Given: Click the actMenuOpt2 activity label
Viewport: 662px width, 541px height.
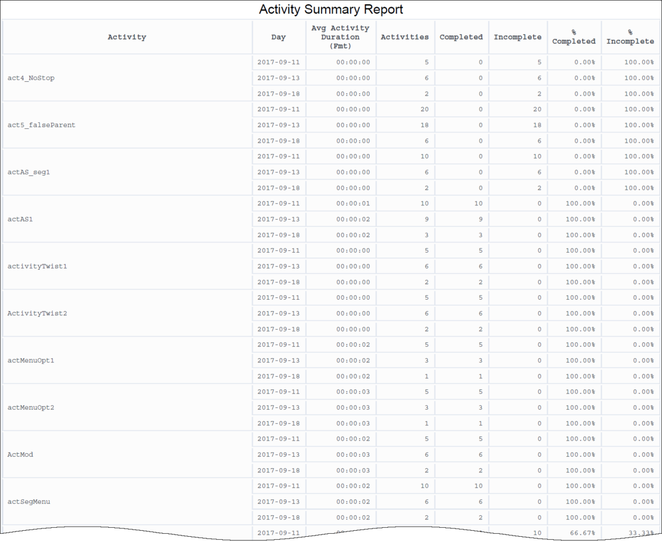Looking at the screenshot, I should pos(31,407).
